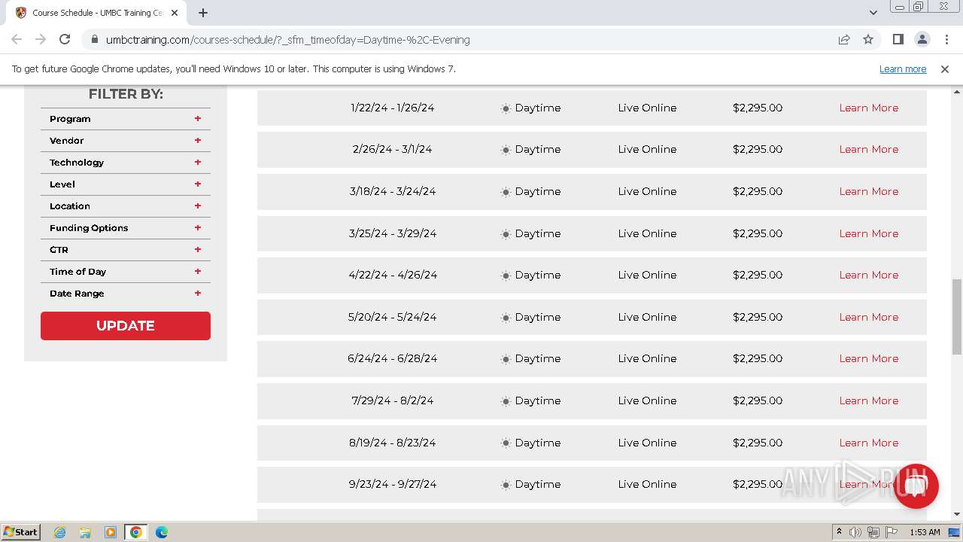
Task: Click the taskbar clock showing 1:53 AM
Action: pos(925,532)
